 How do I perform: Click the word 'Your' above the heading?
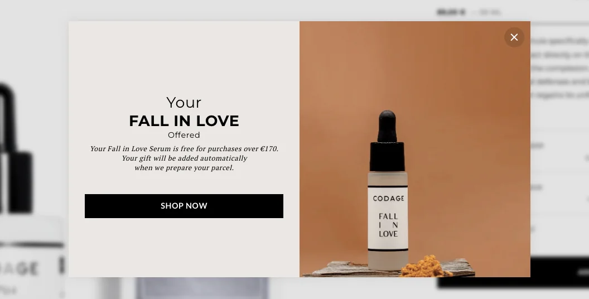coord(184,103)
